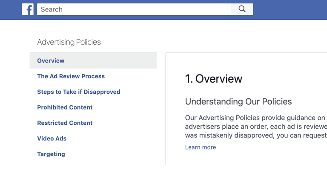Click the line starting "was mistakenly disapproved"
The width and height of the screenshot is (327, 184).
[255, 135]
